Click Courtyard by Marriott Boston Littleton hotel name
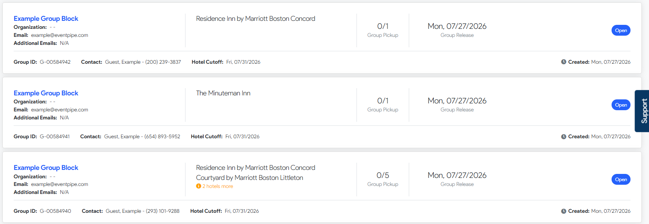 (x=249, y=178)
